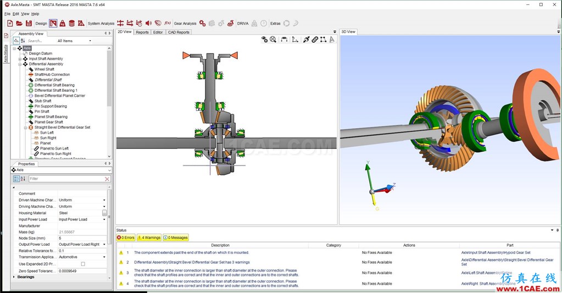
Task: Open an existing file from toolbar
Action: pyautogui.click(x=19, y=23)
